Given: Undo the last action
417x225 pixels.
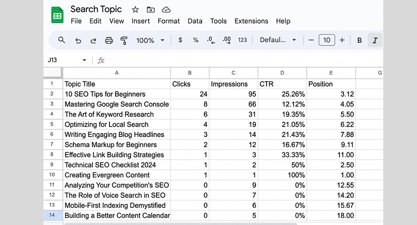Looking at the screenshot, I should [78, 40].
